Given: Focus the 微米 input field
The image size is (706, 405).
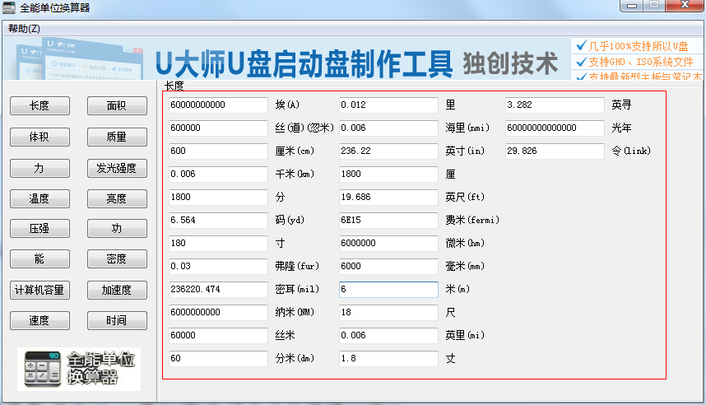Looking at the screenshot, I should [388, 244].
